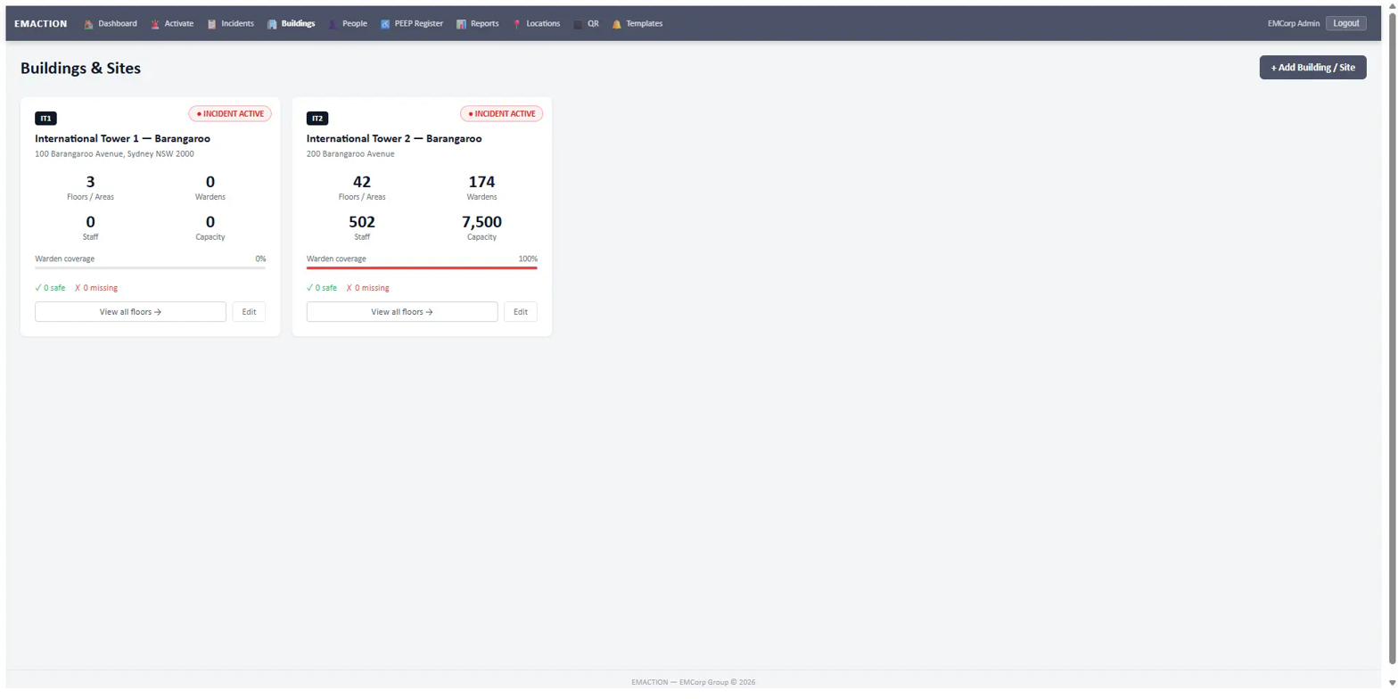Click Tower 1 '0 missing' status

pyautogui.click(x=96, y=288)
